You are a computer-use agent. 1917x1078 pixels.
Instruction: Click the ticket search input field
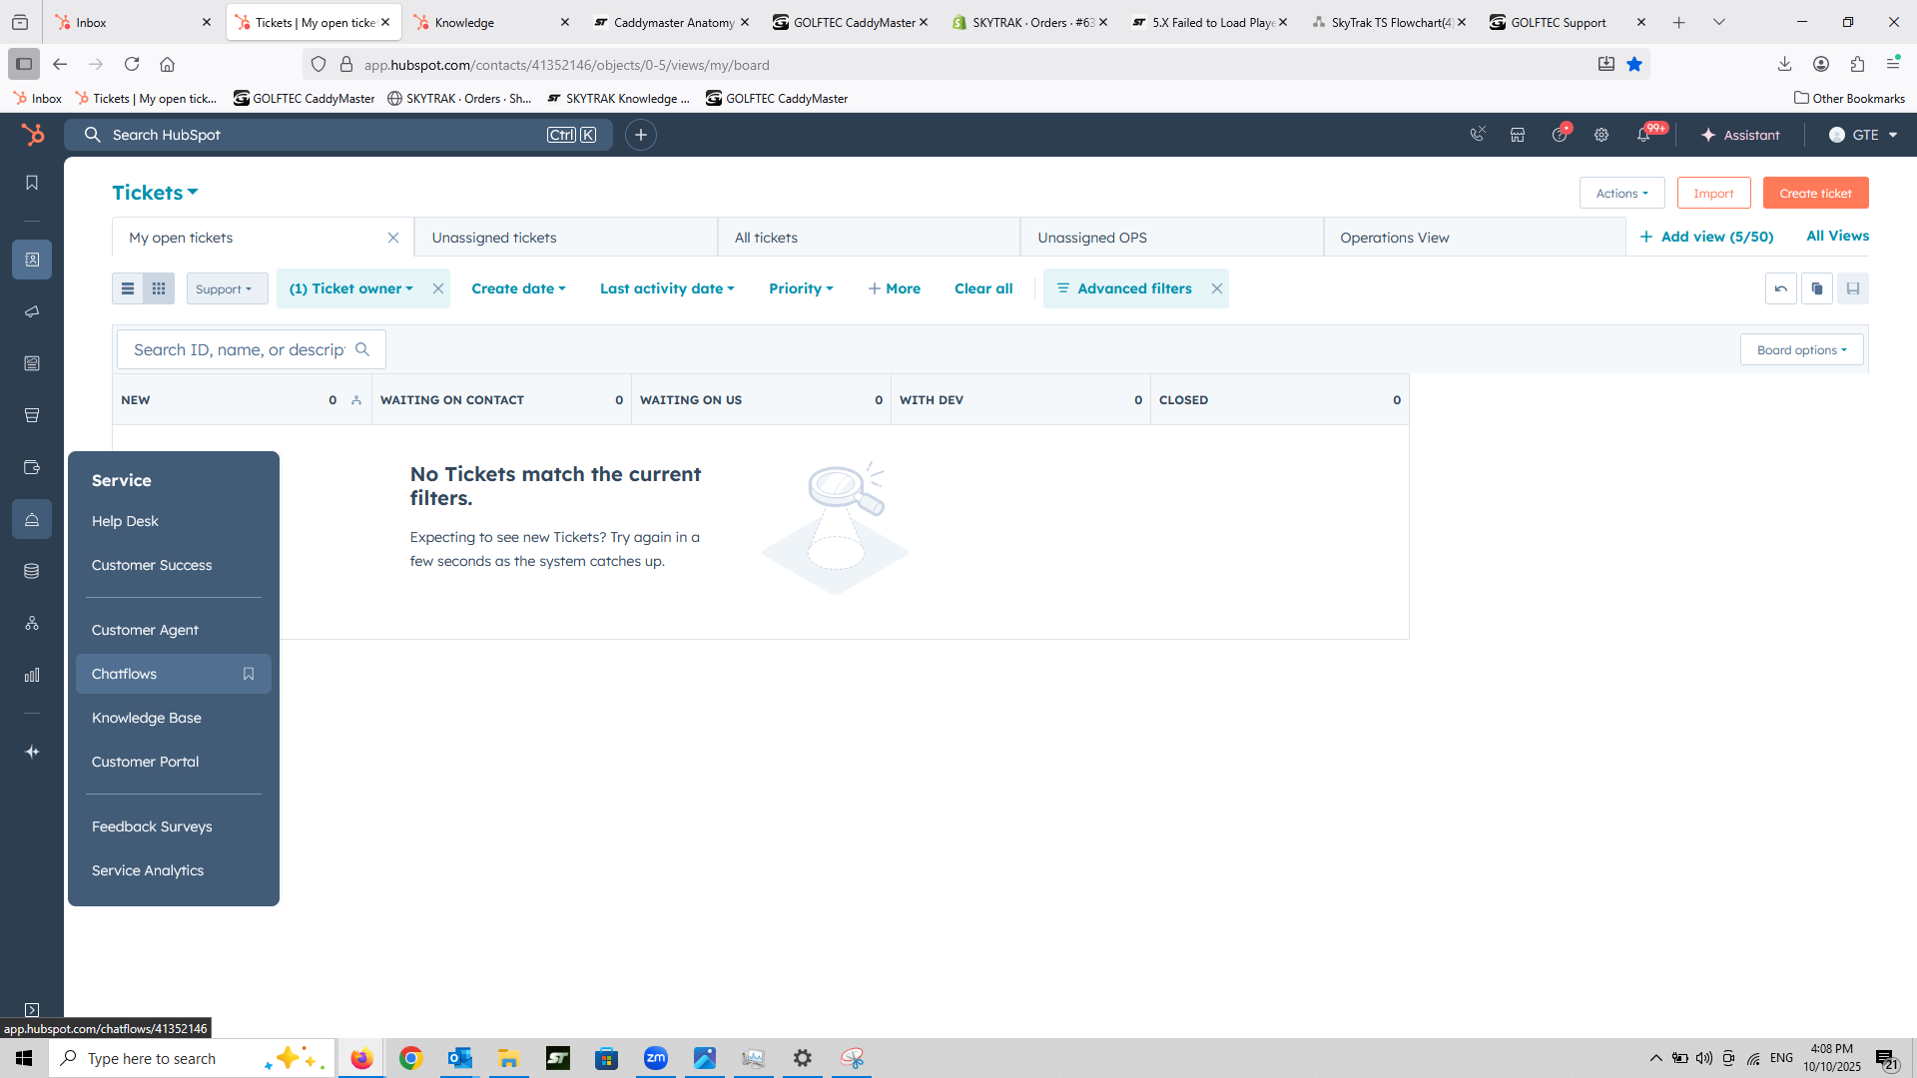(x=240, y=350)
